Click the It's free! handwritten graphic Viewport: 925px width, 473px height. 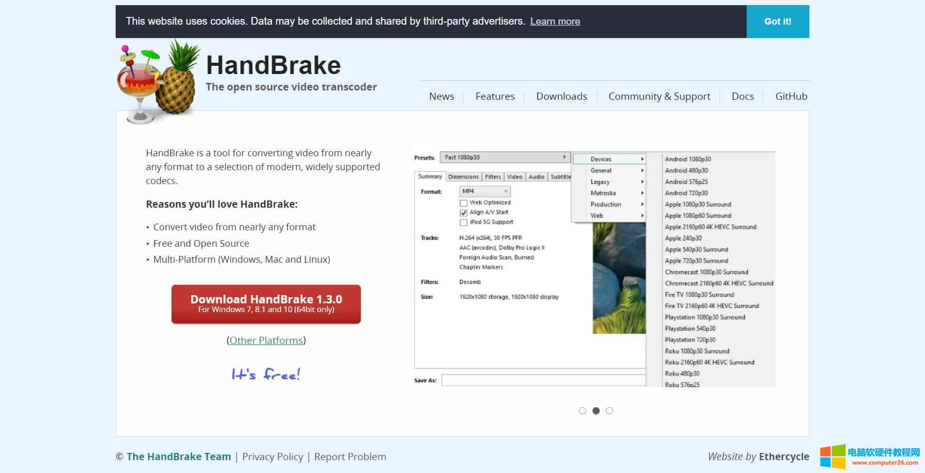point(266,374)
